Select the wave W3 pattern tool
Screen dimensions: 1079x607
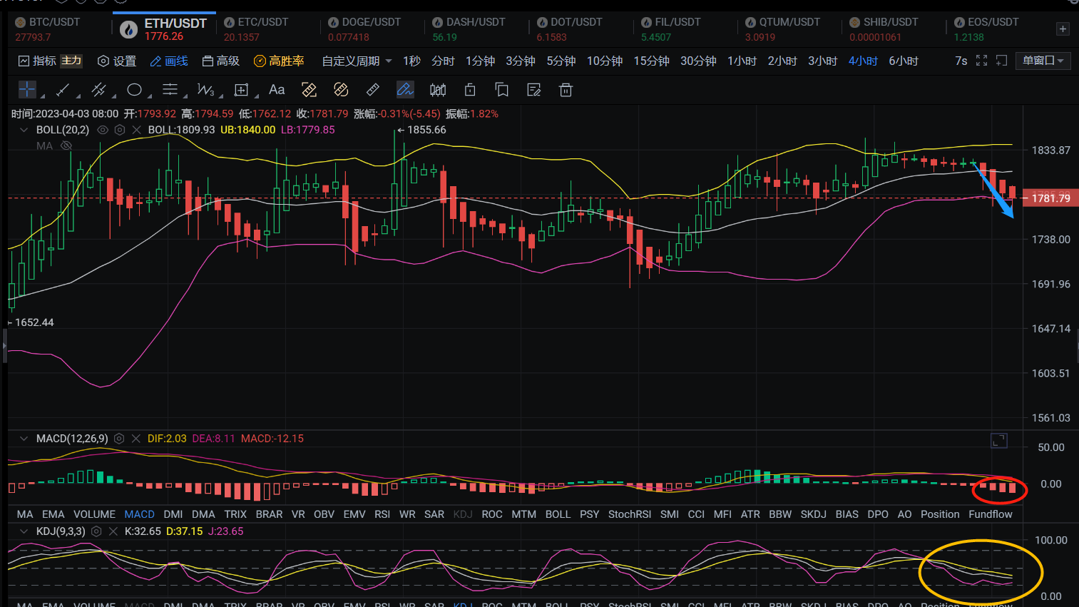[x=205, y=90]
